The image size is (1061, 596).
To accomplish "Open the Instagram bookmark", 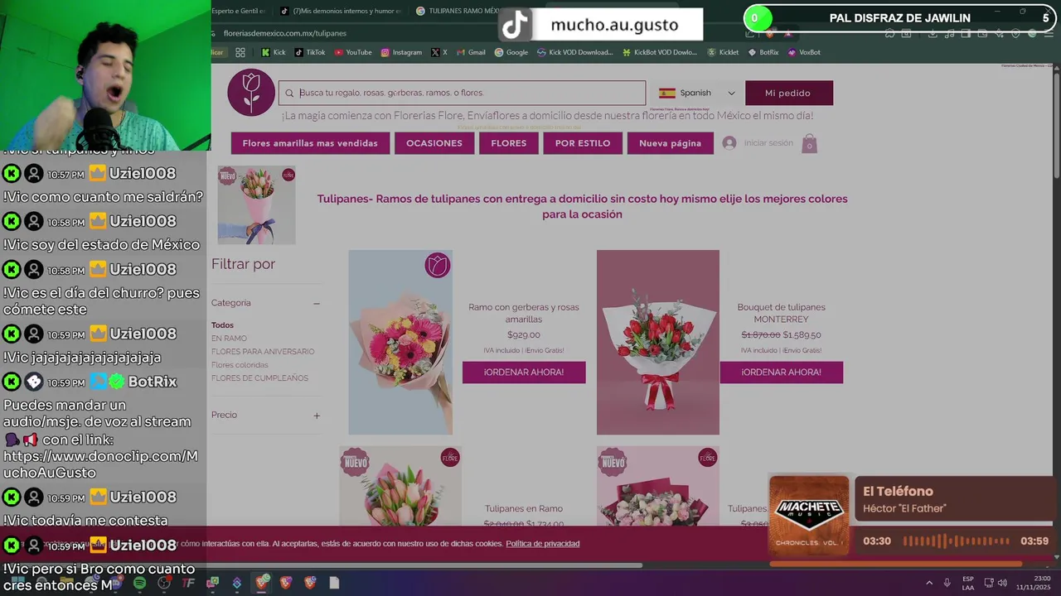I will [401, 52].
